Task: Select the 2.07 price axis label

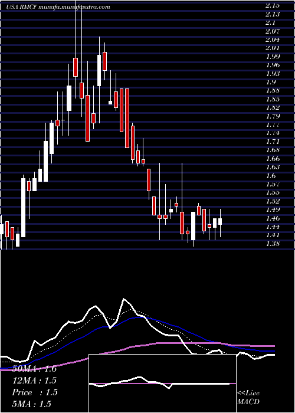Action: point(273,31)
